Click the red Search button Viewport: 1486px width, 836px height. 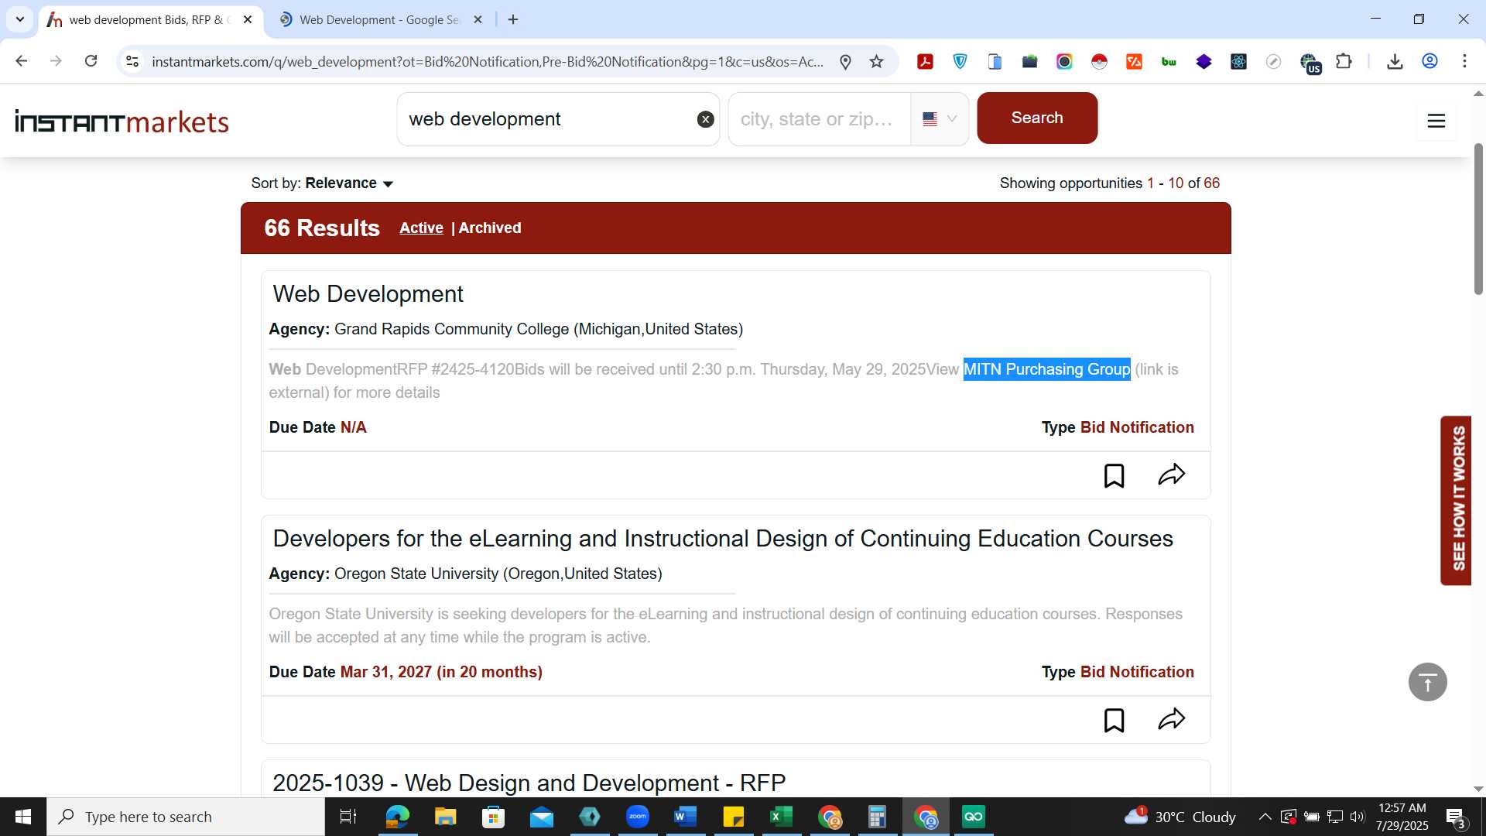pyautogui.click(x=1037, y=118)
